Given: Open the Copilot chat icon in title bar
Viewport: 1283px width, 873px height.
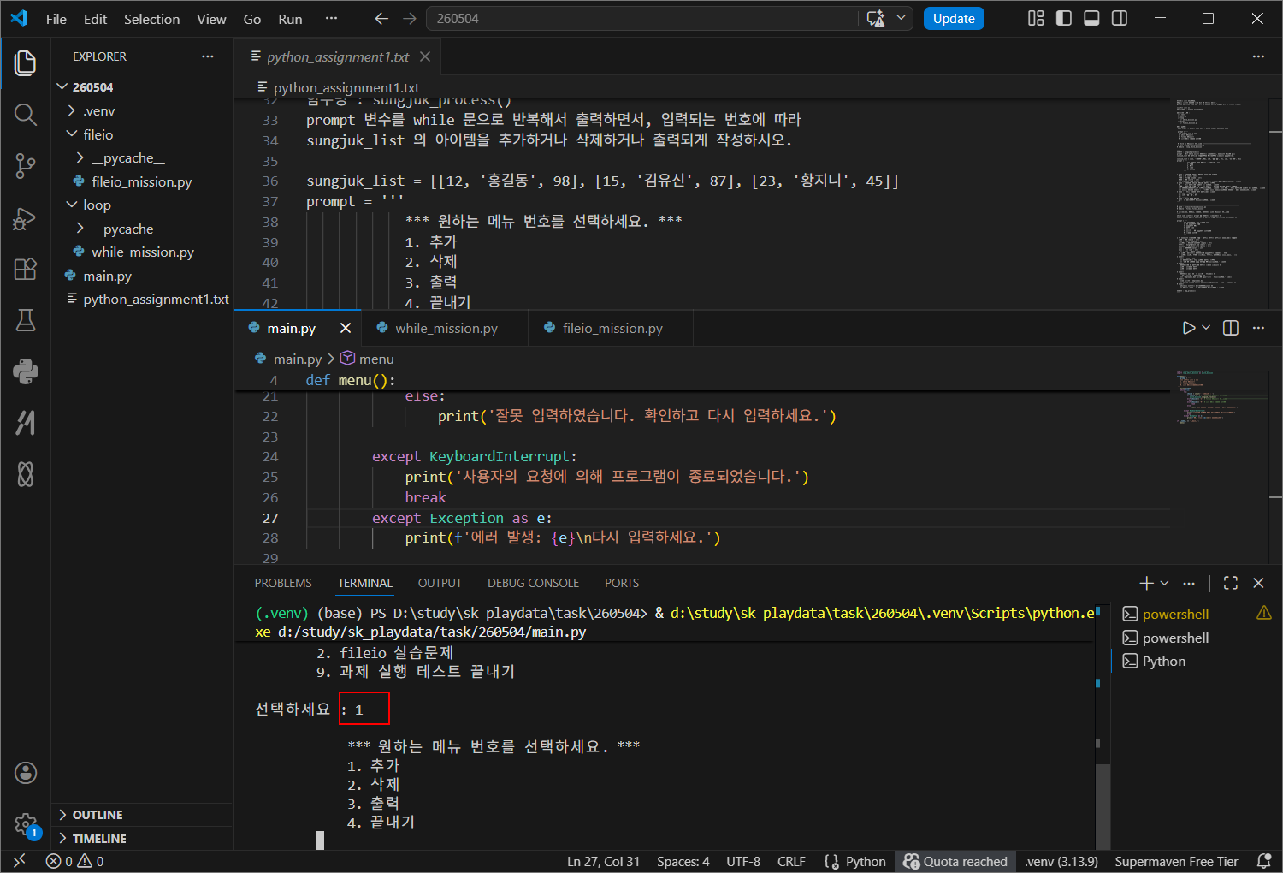Looking at the screenshot, I should point(876,19).
